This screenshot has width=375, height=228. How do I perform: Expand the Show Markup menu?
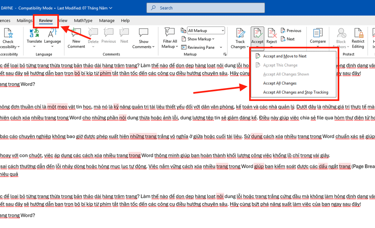click(198, 39)
